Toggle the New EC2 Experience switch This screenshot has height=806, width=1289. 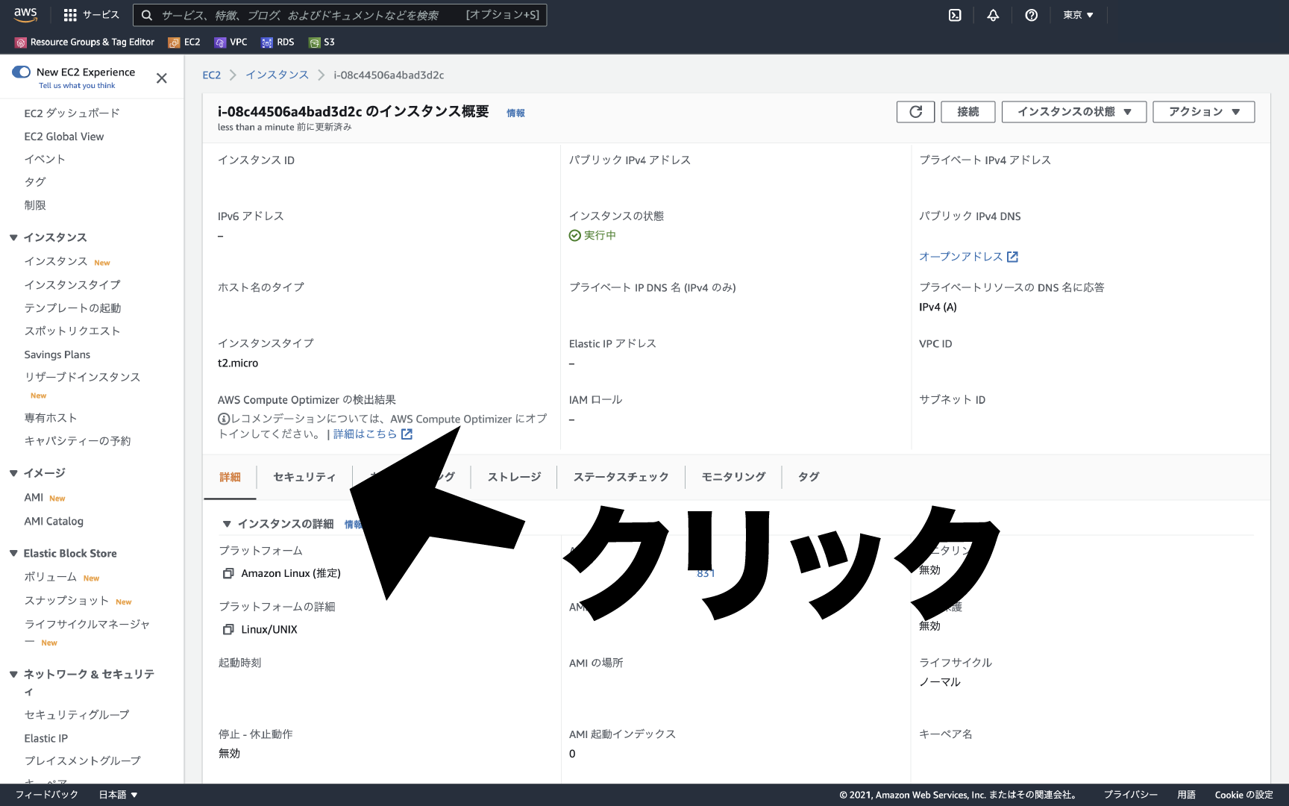tap(21, 72)
